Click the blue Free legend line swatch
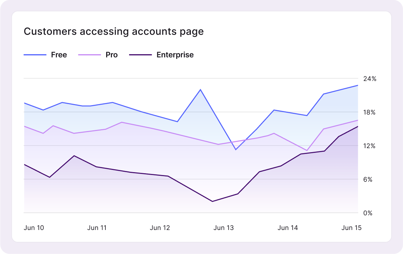 (x=35, y=55)
